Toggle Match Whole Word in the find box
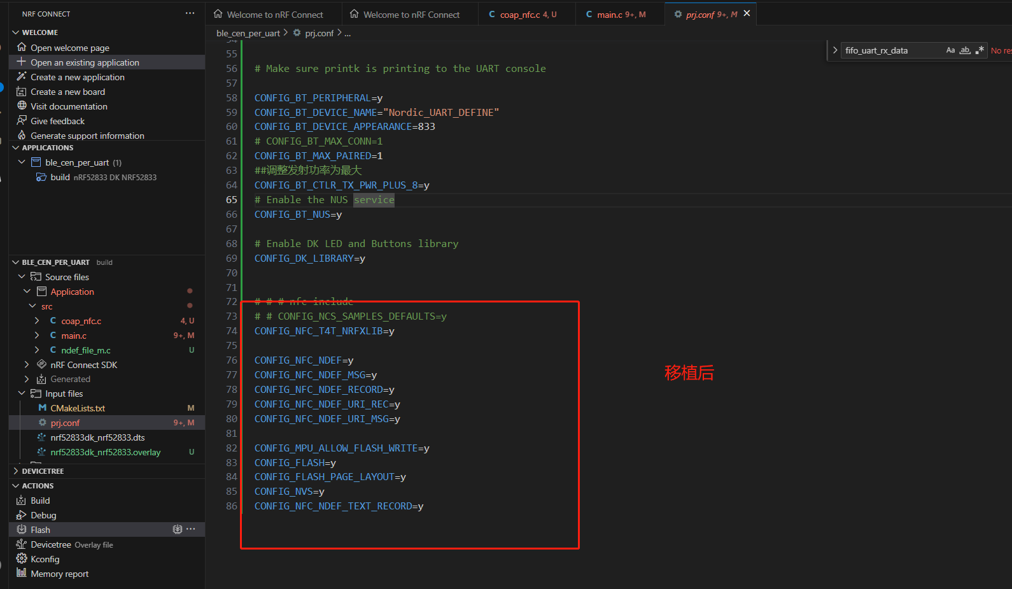The image size is (1012, 589). click(965, 50)
